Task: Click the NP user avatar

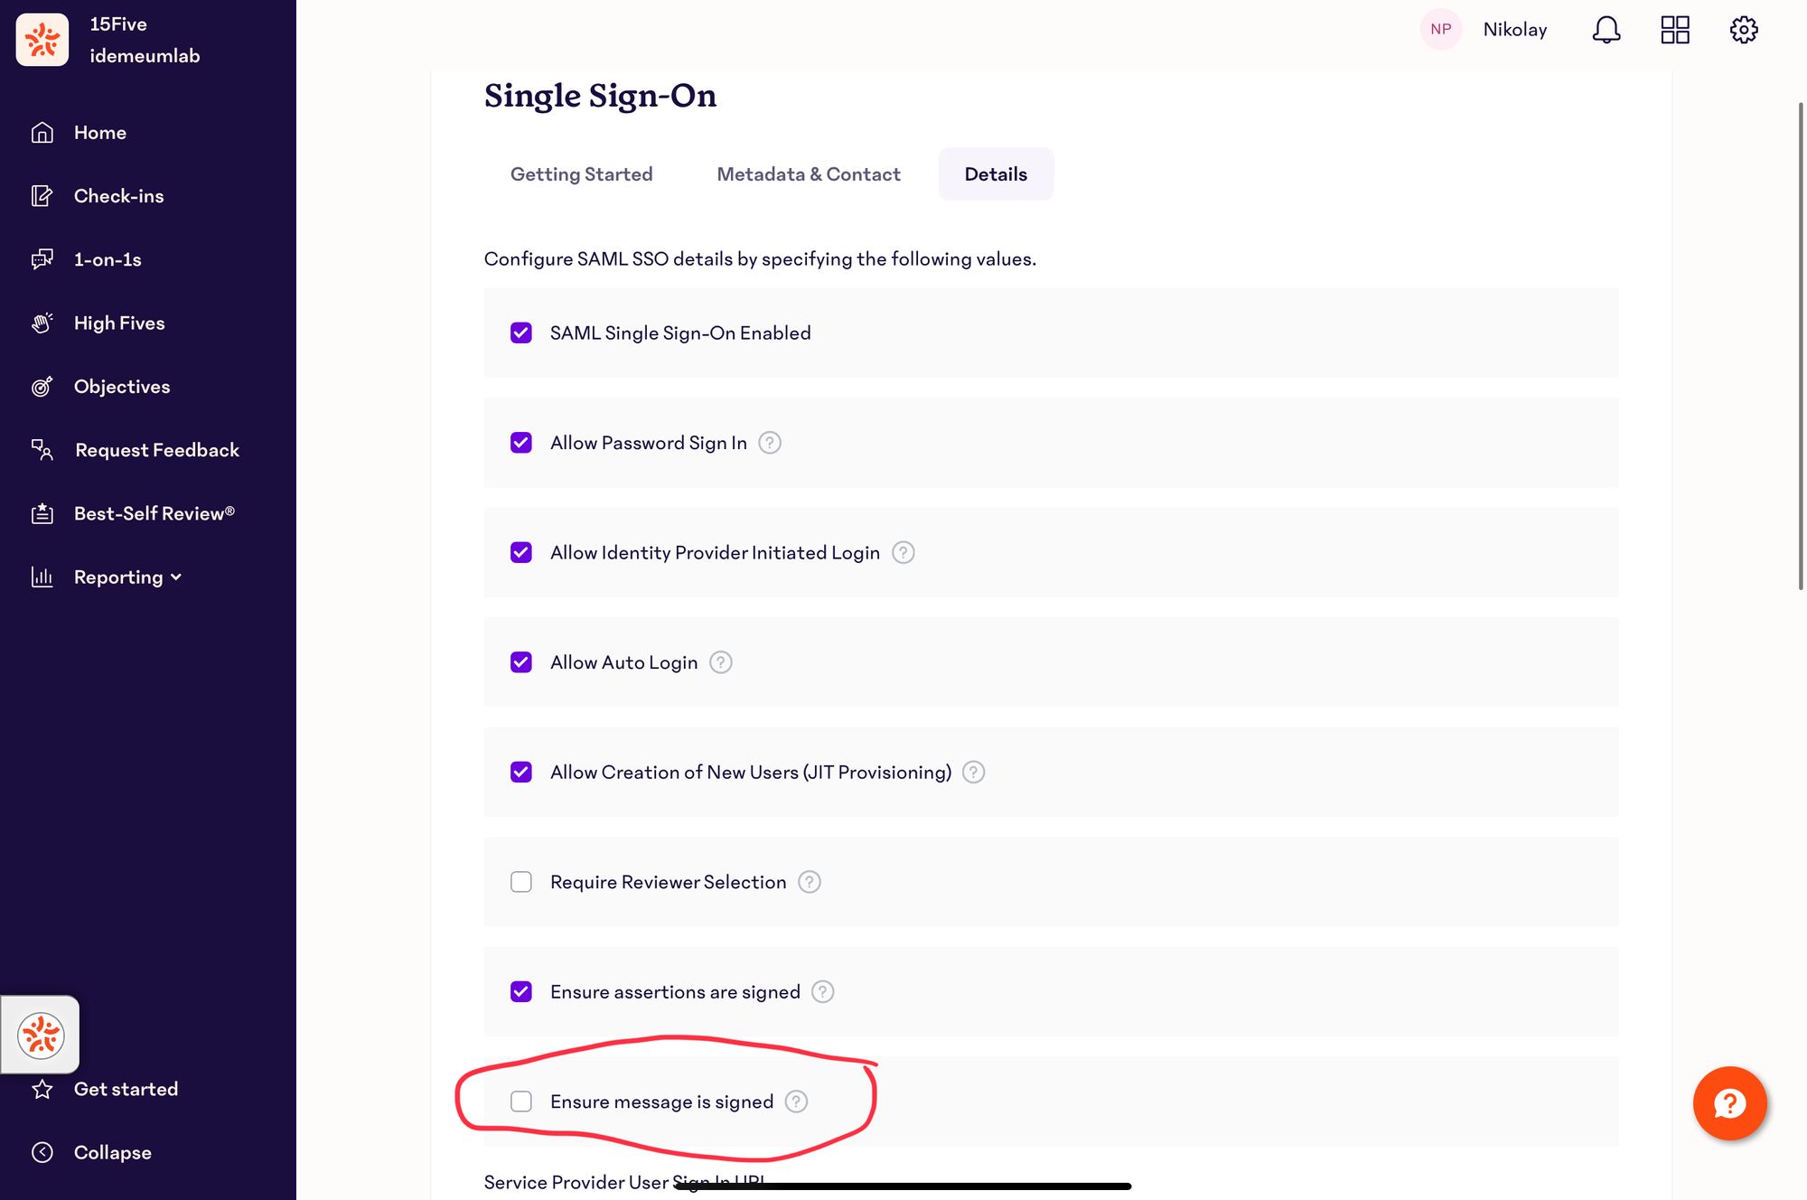Action: (x=1440, y=29)
